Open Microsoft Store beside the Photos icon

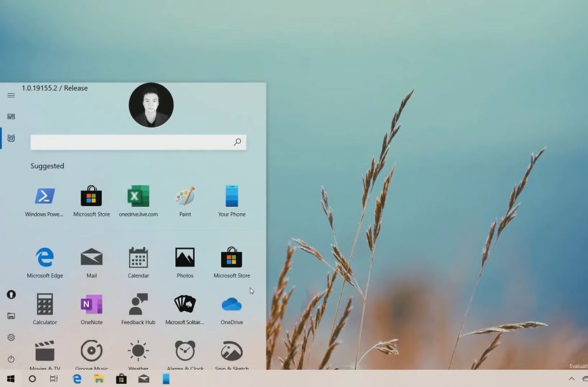pos(232,263)
